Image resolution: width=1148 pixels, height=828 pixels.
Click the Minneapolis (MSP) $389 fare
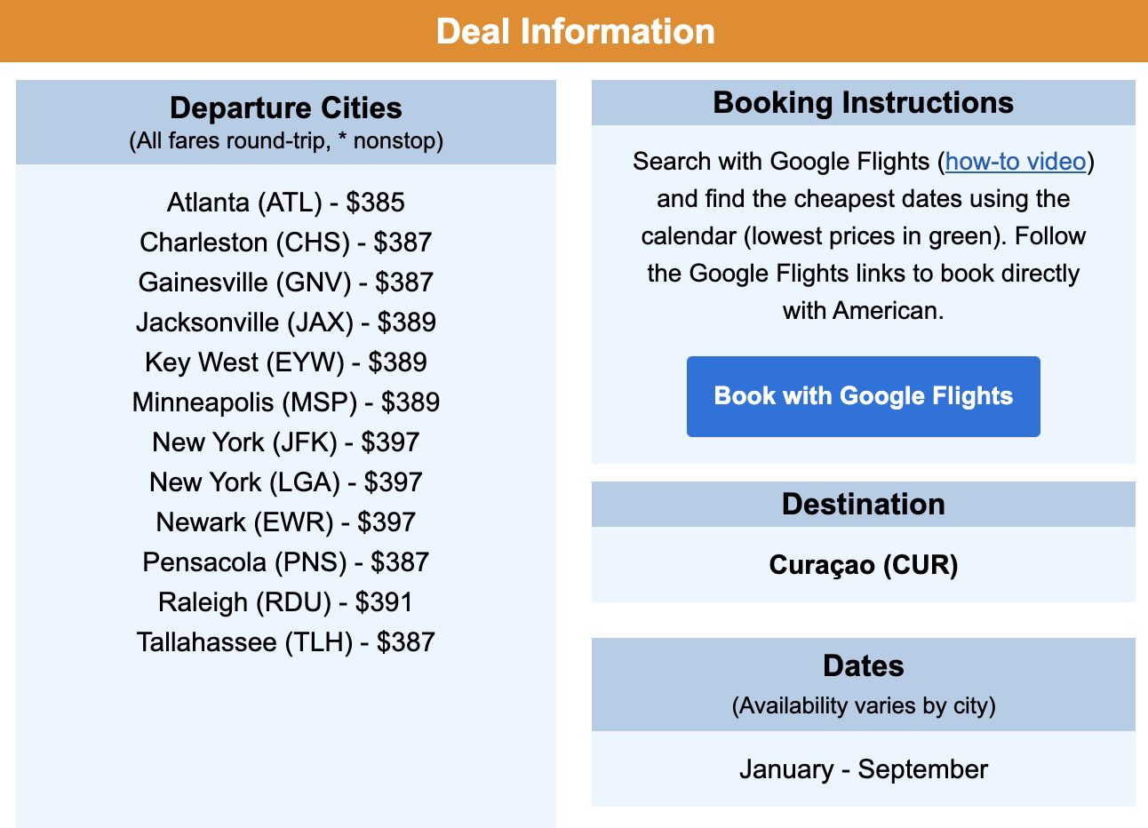(286, 402)
